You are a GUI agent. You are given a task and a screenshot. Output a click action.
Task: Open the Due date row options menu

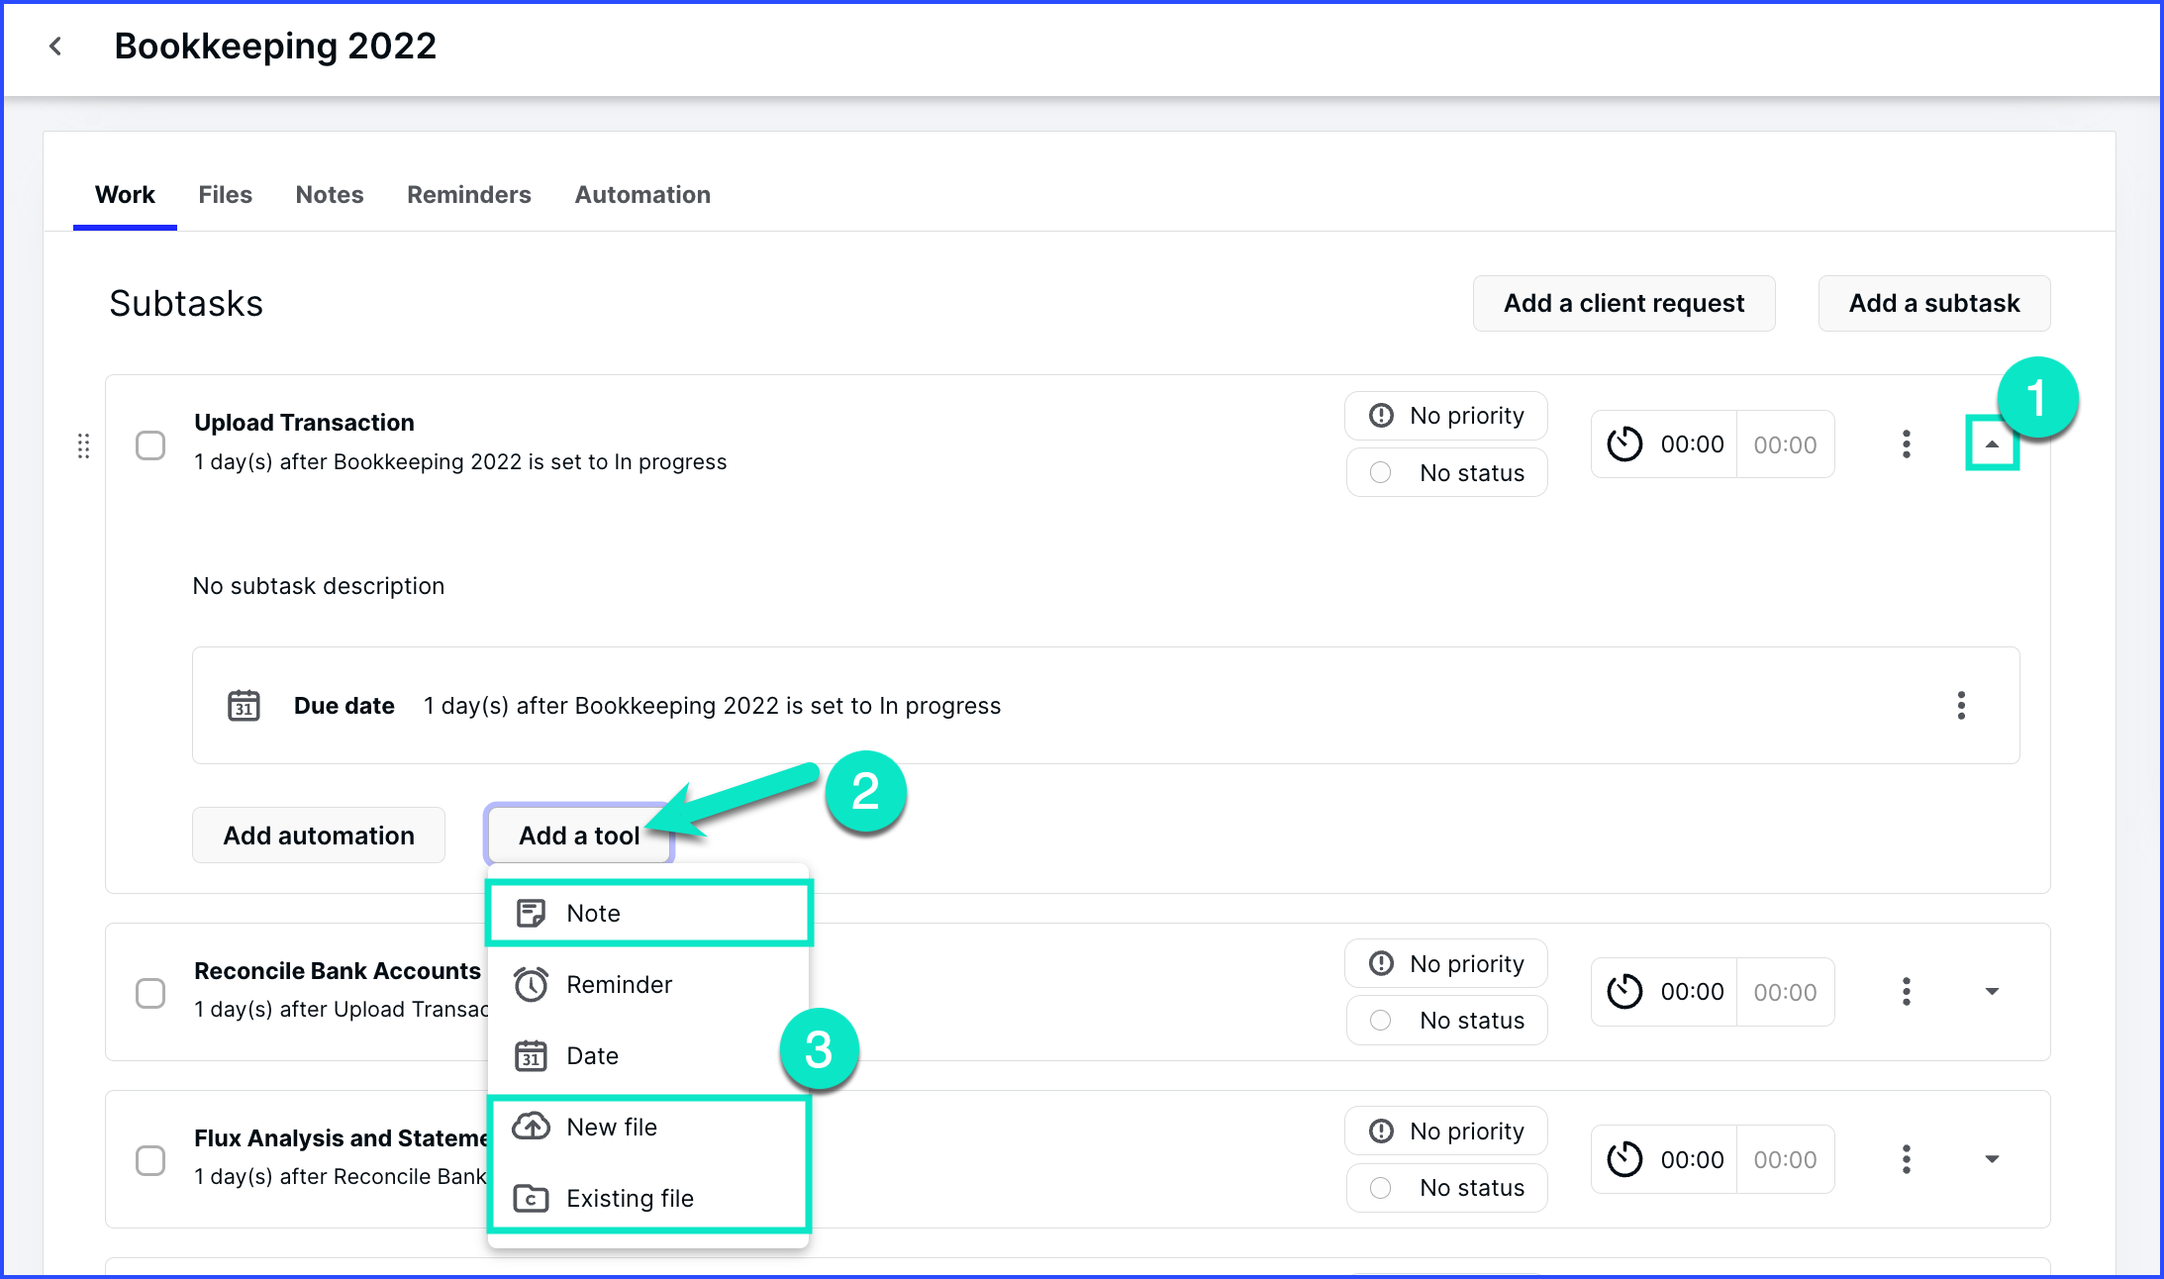tap(1960, 706)
